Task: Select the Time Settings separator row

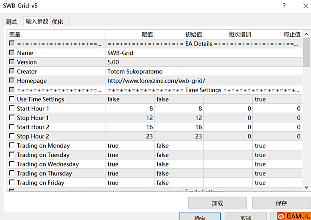Action: [x=155, y=90]
